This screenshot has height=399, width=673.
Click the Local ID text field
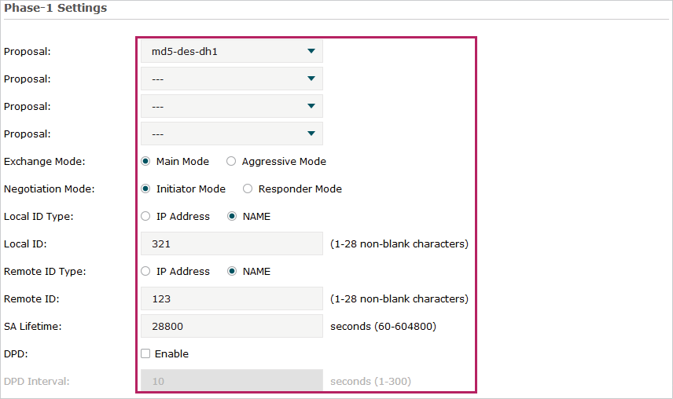[231, 244]
